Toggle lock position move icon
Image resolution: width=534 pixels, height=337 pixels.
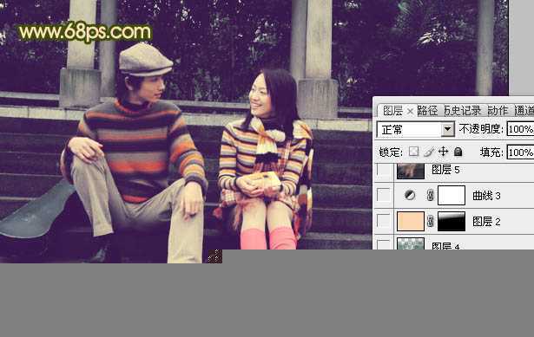pos(443,152)
